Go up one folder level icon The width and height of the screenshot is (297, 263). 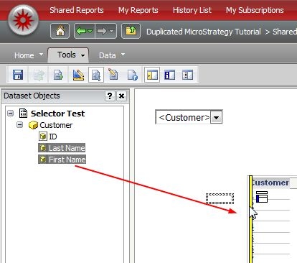(x=131, y=31)
